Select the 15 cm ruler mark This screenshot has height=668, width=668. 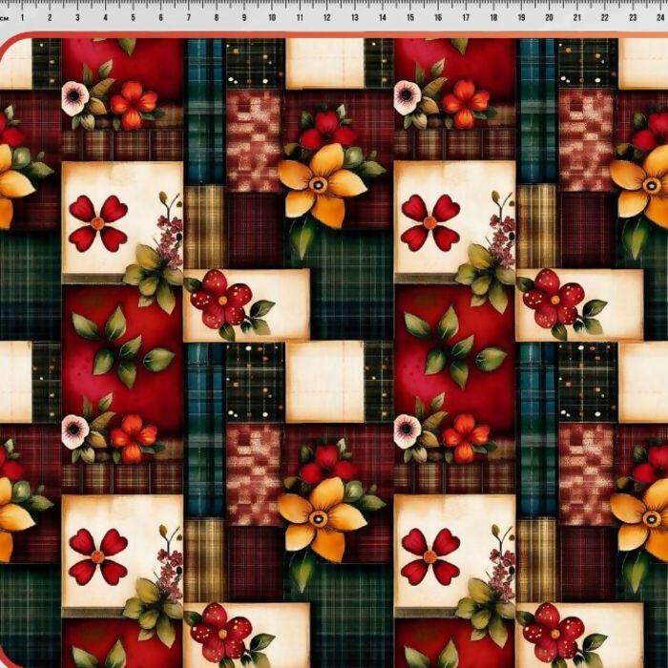click(411, 17)
